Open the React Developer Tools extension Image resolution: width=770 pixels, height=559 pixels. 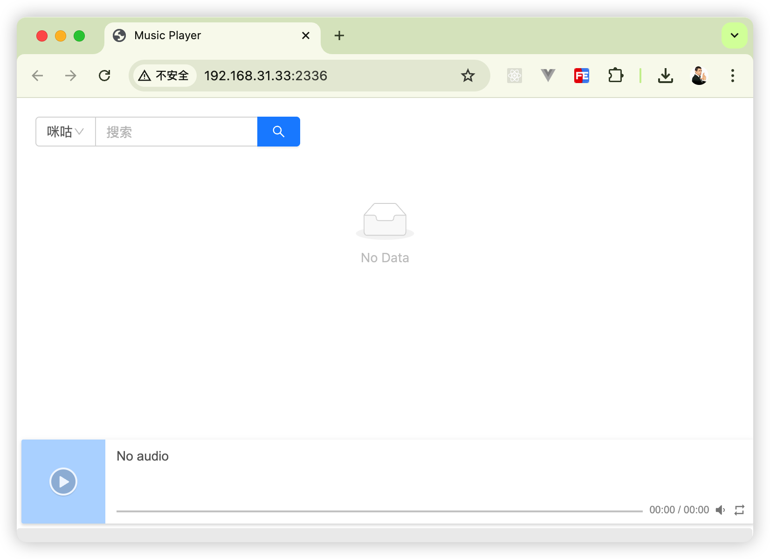tap(514, 76)
